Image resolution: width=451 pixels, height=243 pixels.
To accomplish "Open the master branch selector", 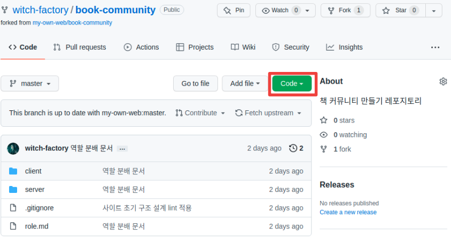I will click(x=30, y=84).
